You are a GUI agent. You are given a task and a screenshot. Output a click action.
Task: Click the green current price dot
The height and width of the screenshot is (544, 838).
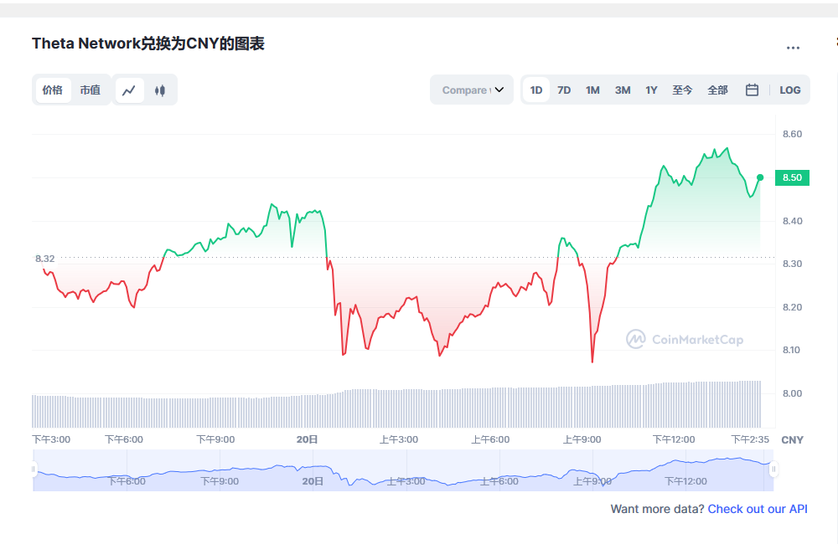click(761, 177)
